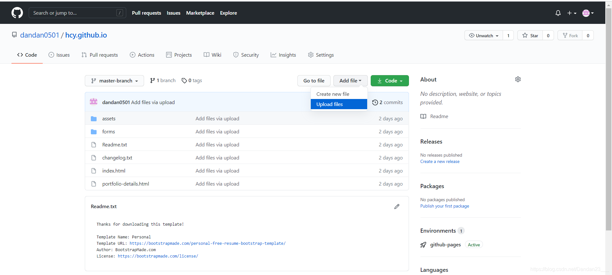Open the Projects tab
The width and height of the screenshot is (612, 275).
coord(179,55)
